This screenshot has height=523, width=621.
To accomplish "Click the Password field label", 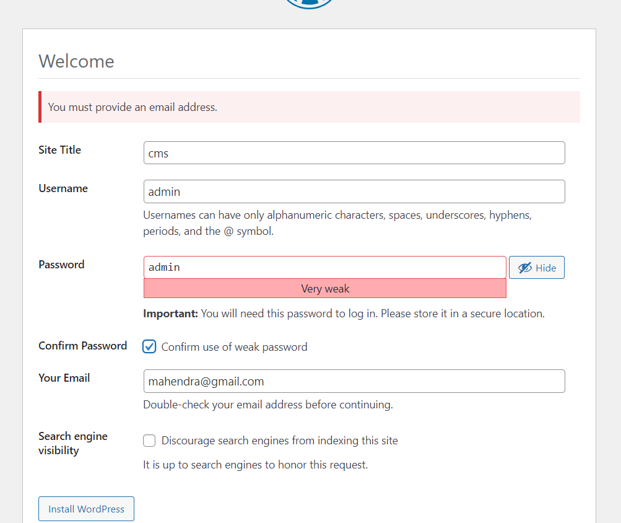I will [x=61, y=265].
